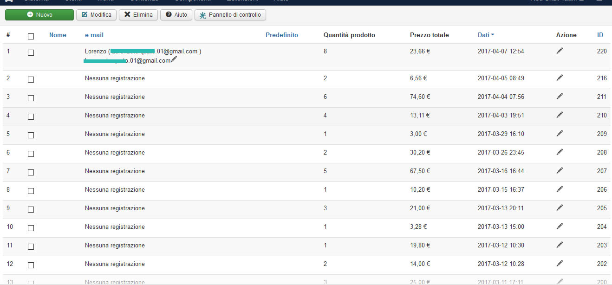Tick the checkbox for row 10
Screen dimensions: 612x285
[31, 228]
